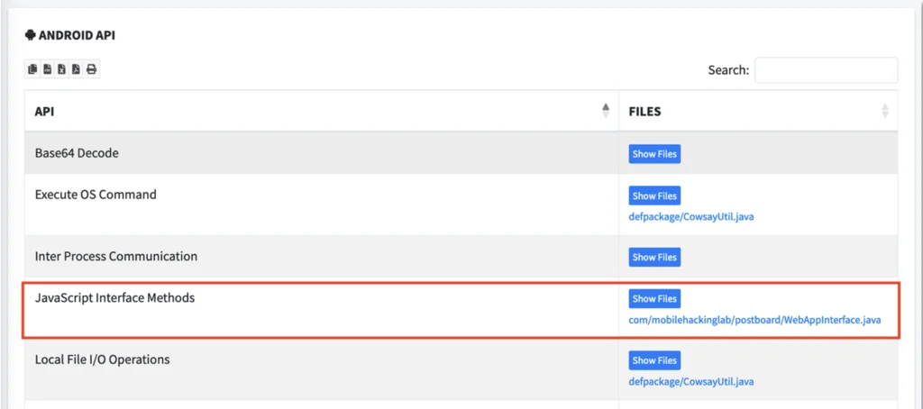Screen dimensions: 923x409
Task: Select the 'Inter Process Communication' API cell
Action: point(322,256)
